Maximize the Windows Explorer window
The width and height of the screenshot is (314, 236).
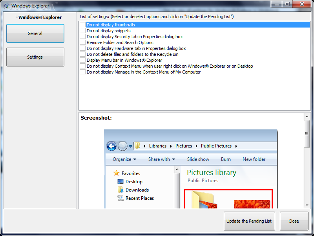287,4
